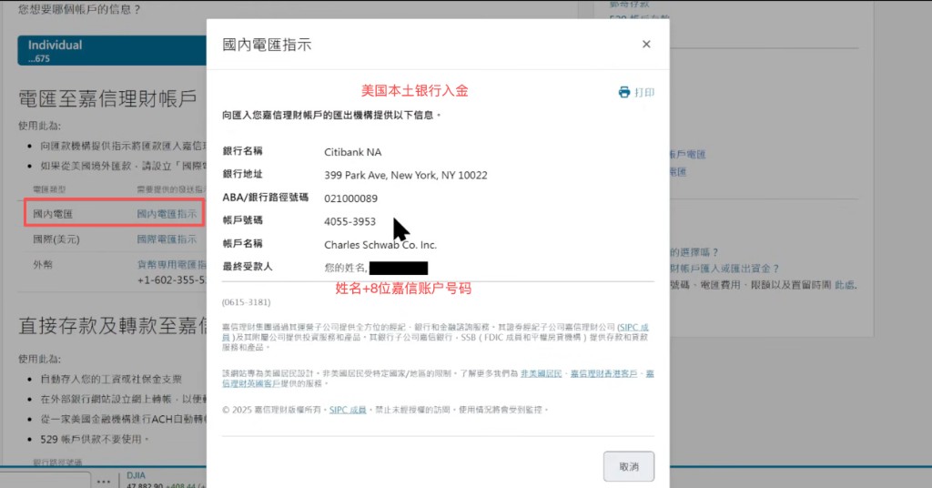Click the 國際(美元) row label
The height and width of the screenshot is (488, 932).
tap(56, 239)
